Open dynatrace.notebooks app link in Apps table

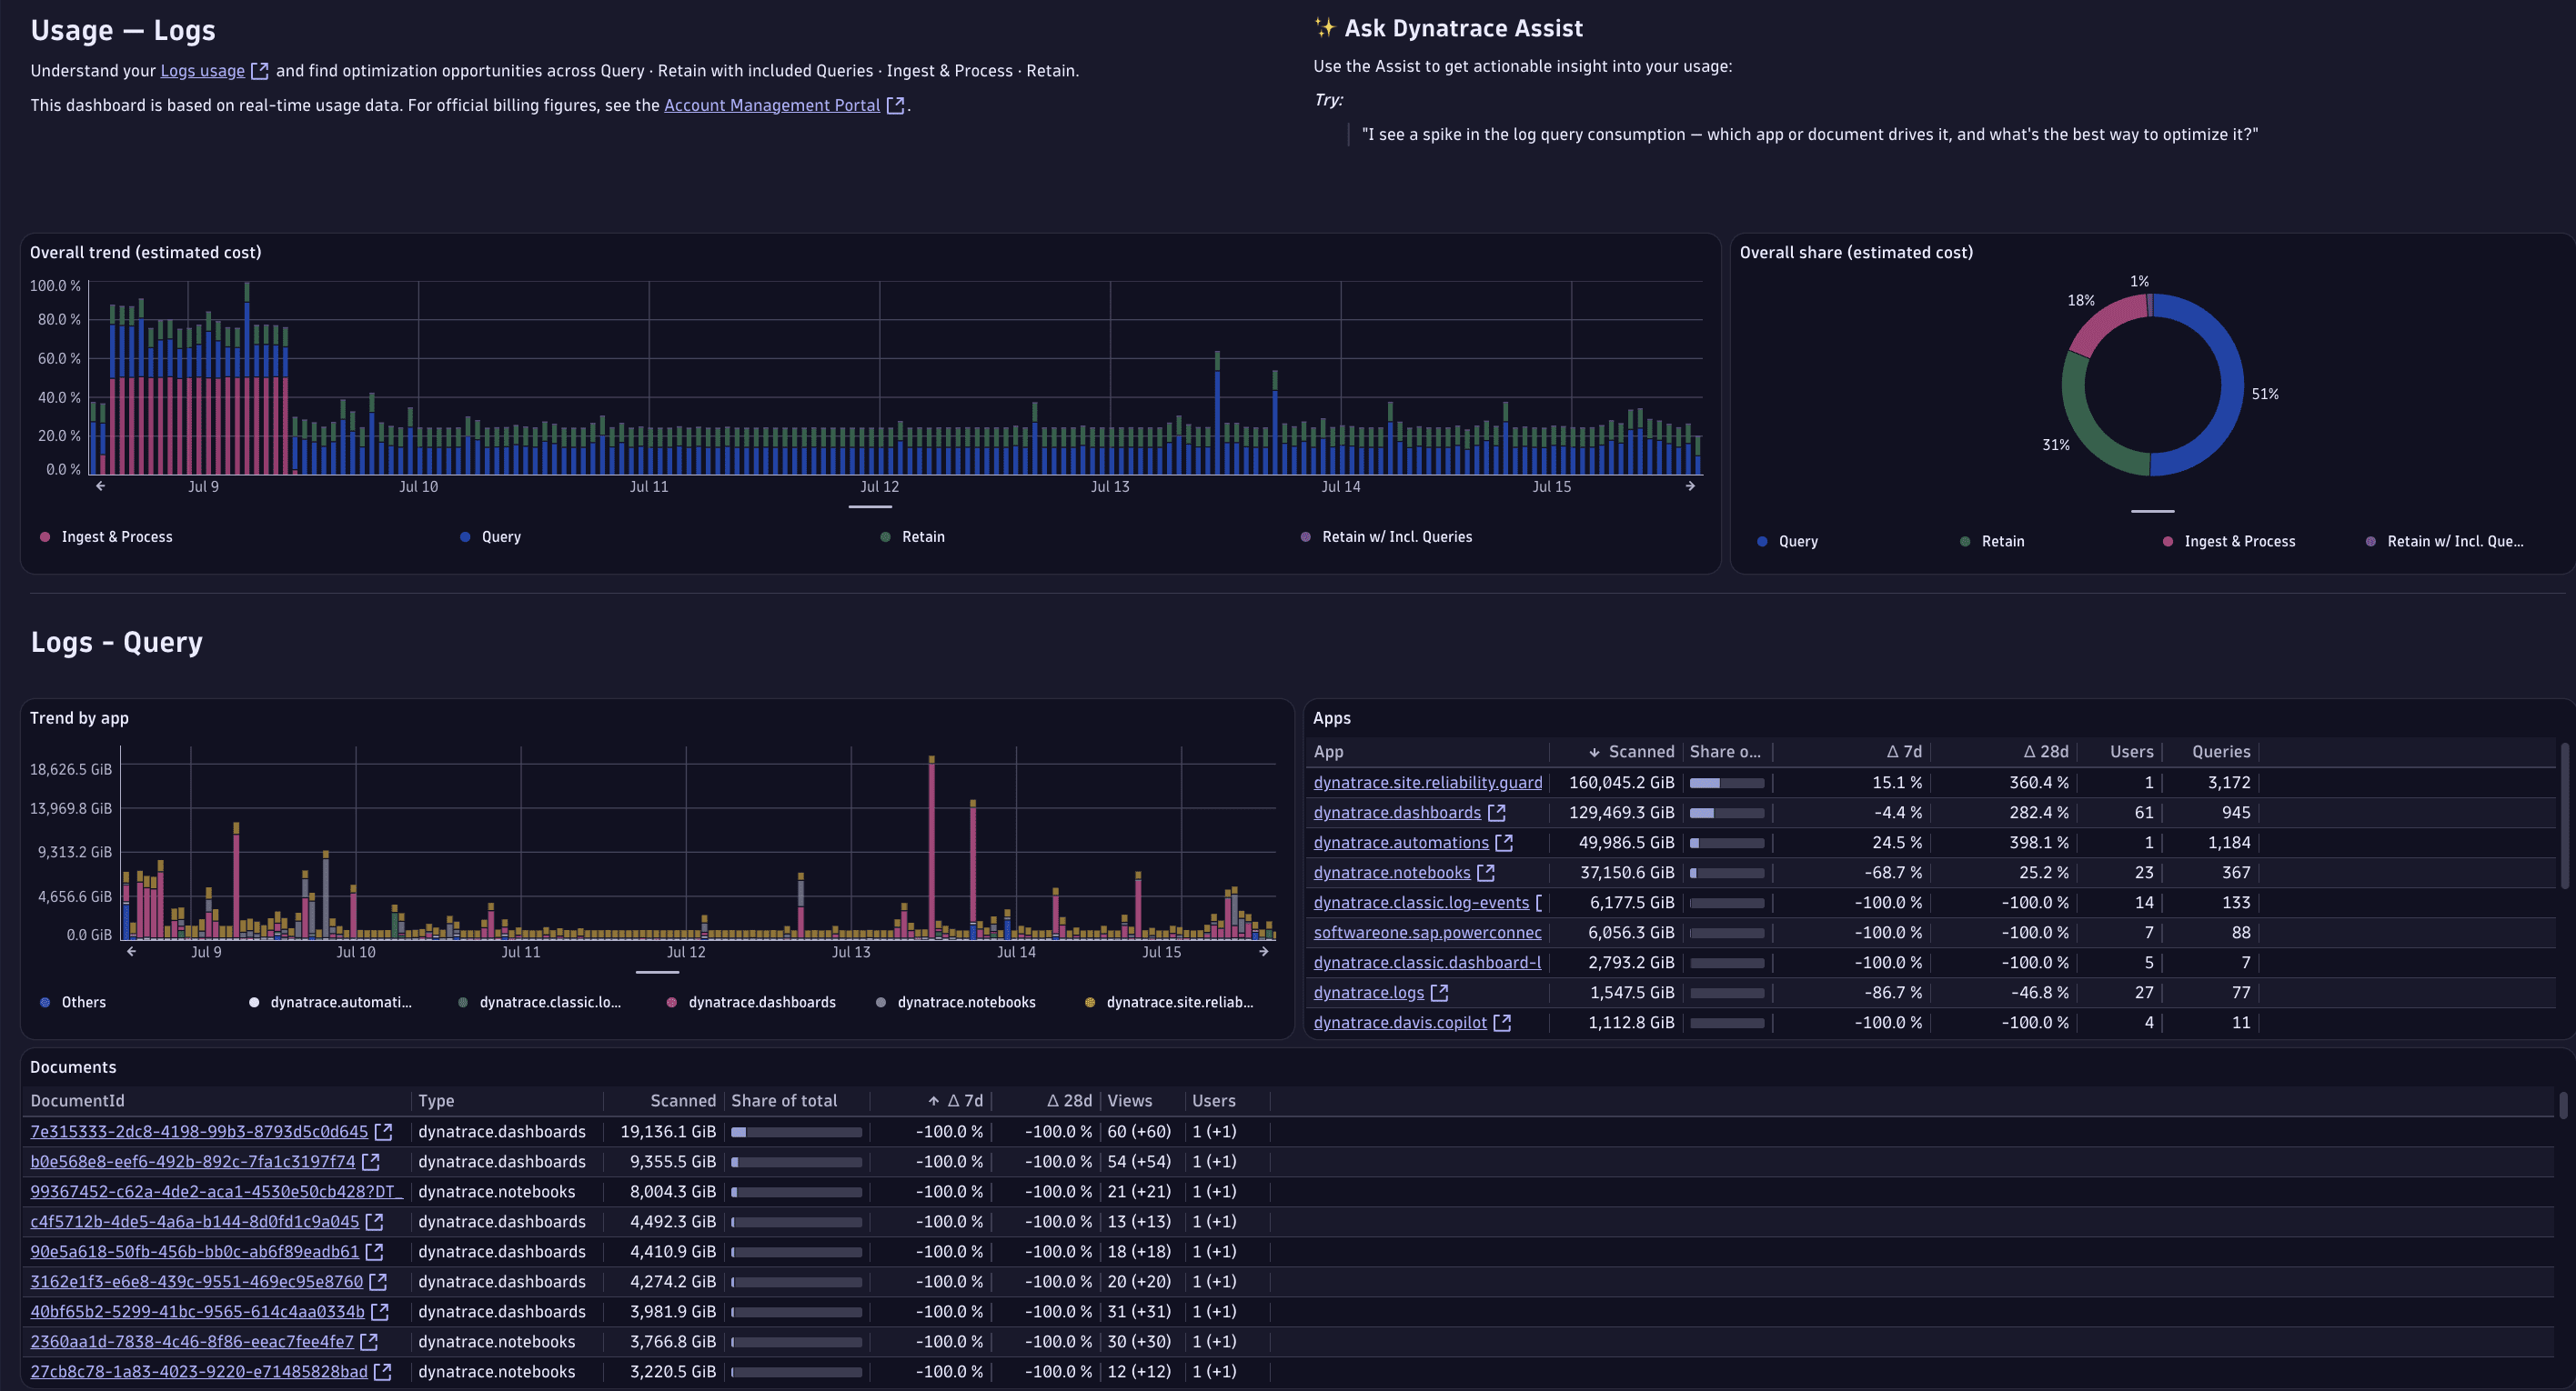point(1391,873)
